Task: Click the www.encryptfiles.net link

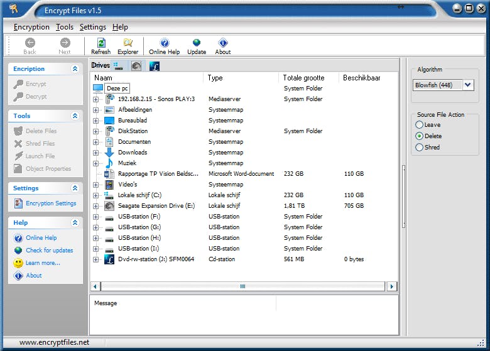Action: coord(54,342)
